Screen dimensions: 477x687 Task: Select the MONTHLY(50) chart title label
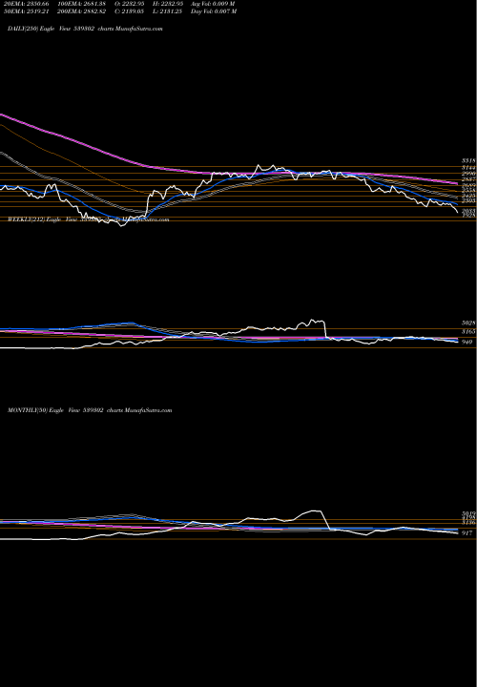(x=90, y=410)
